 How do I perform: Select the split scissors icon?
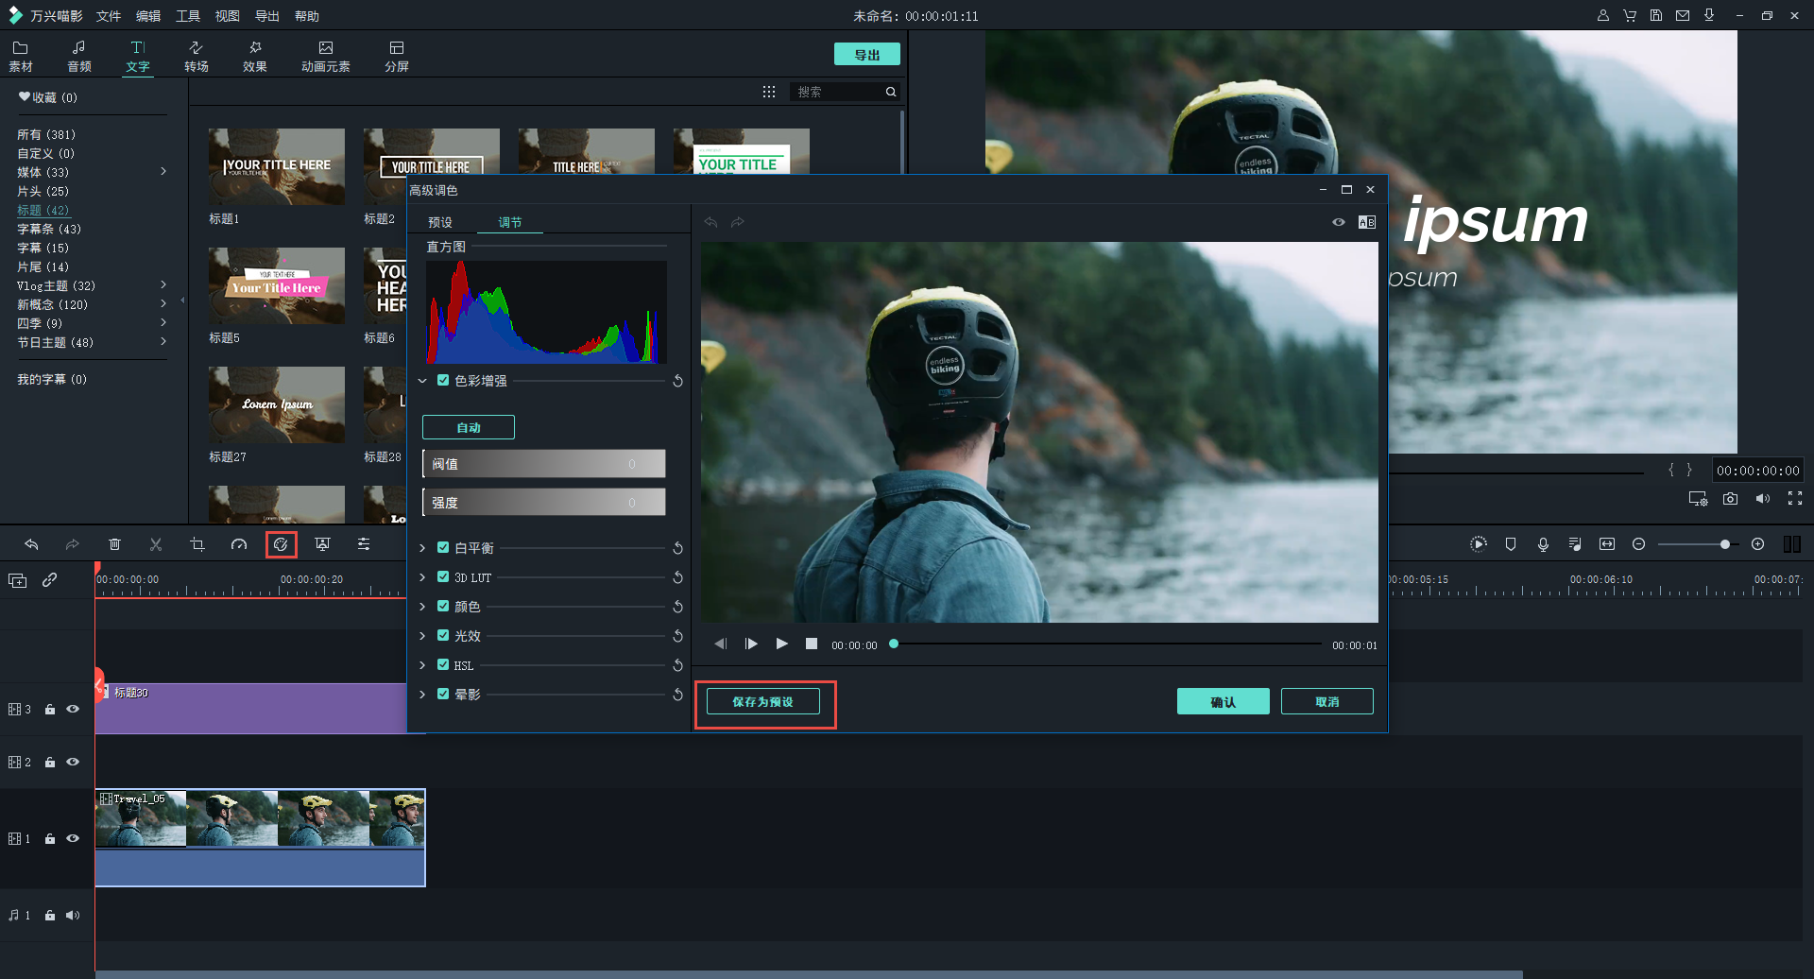pyautogui.click(x=156, y=544)
